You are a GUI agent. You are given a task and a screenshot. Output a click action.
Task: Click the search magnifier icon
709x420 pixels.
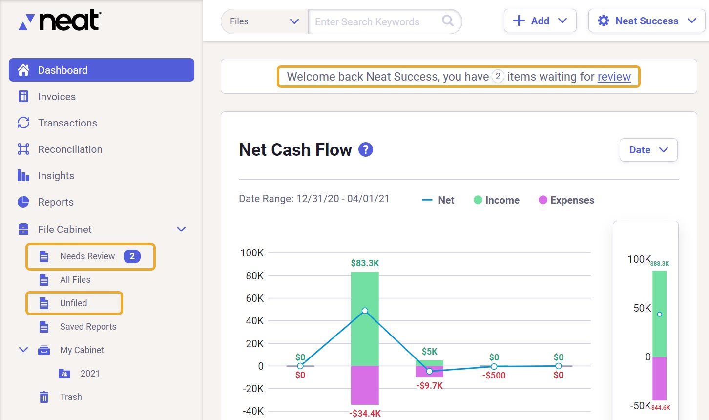[447, 21]
